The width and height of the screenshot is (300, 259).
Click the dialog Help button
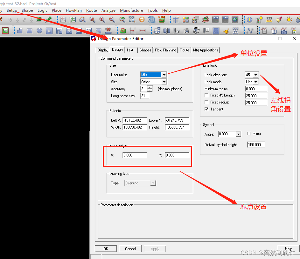288,249
